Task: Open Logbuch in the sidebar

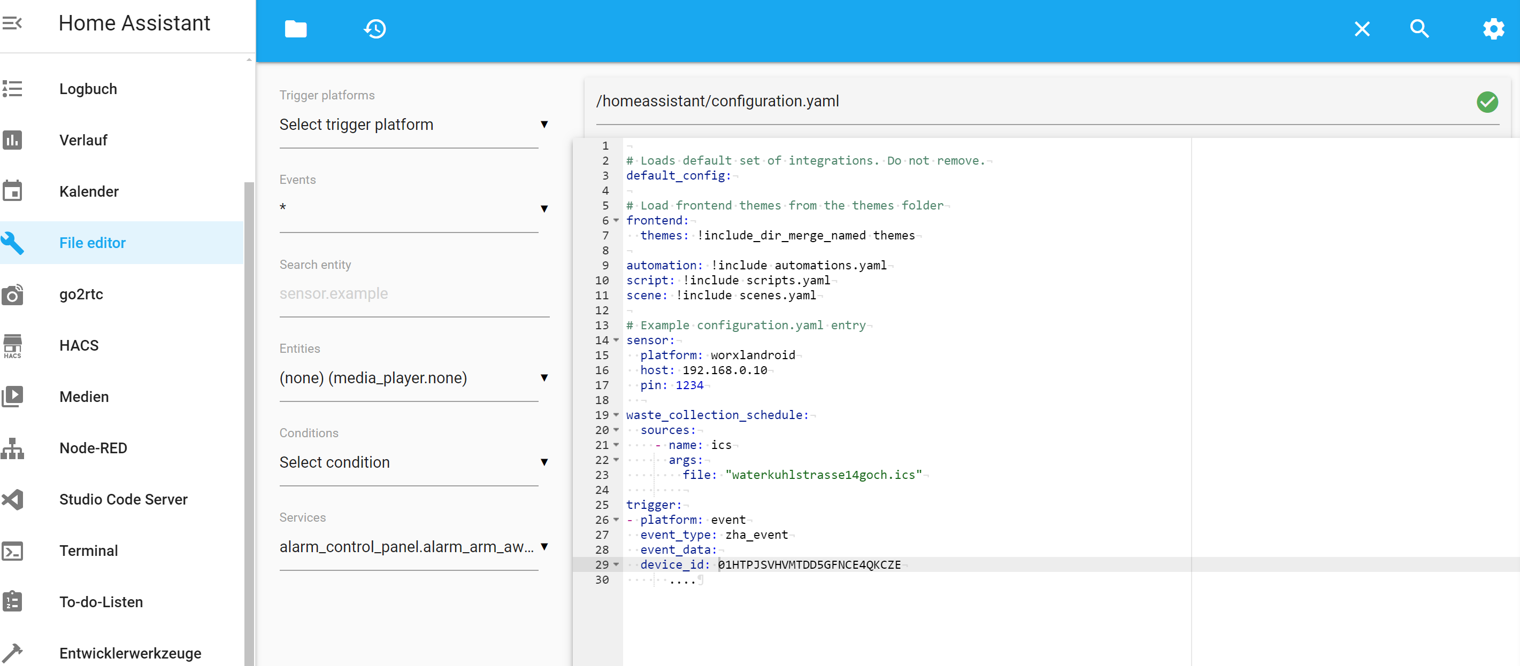Action: pos(88,89)
